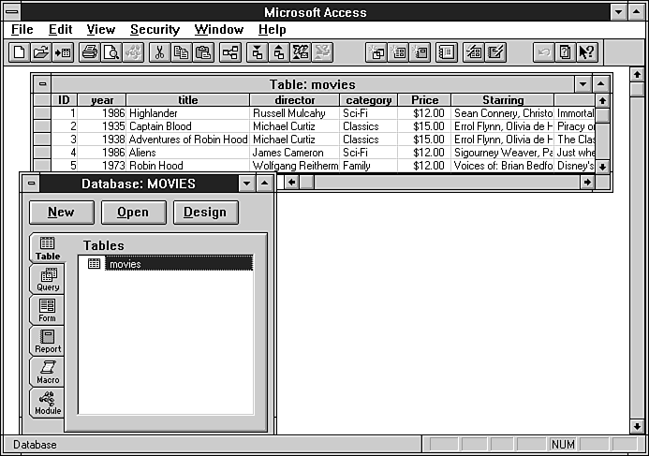Click the movies table scroll up arrow
The width and height of the screenshot is (649, 456).
[602, 100]
